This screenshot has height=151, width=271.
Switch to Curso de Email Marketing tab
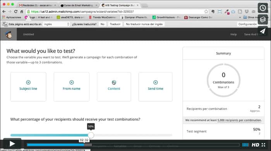click(x=78, y=5)
